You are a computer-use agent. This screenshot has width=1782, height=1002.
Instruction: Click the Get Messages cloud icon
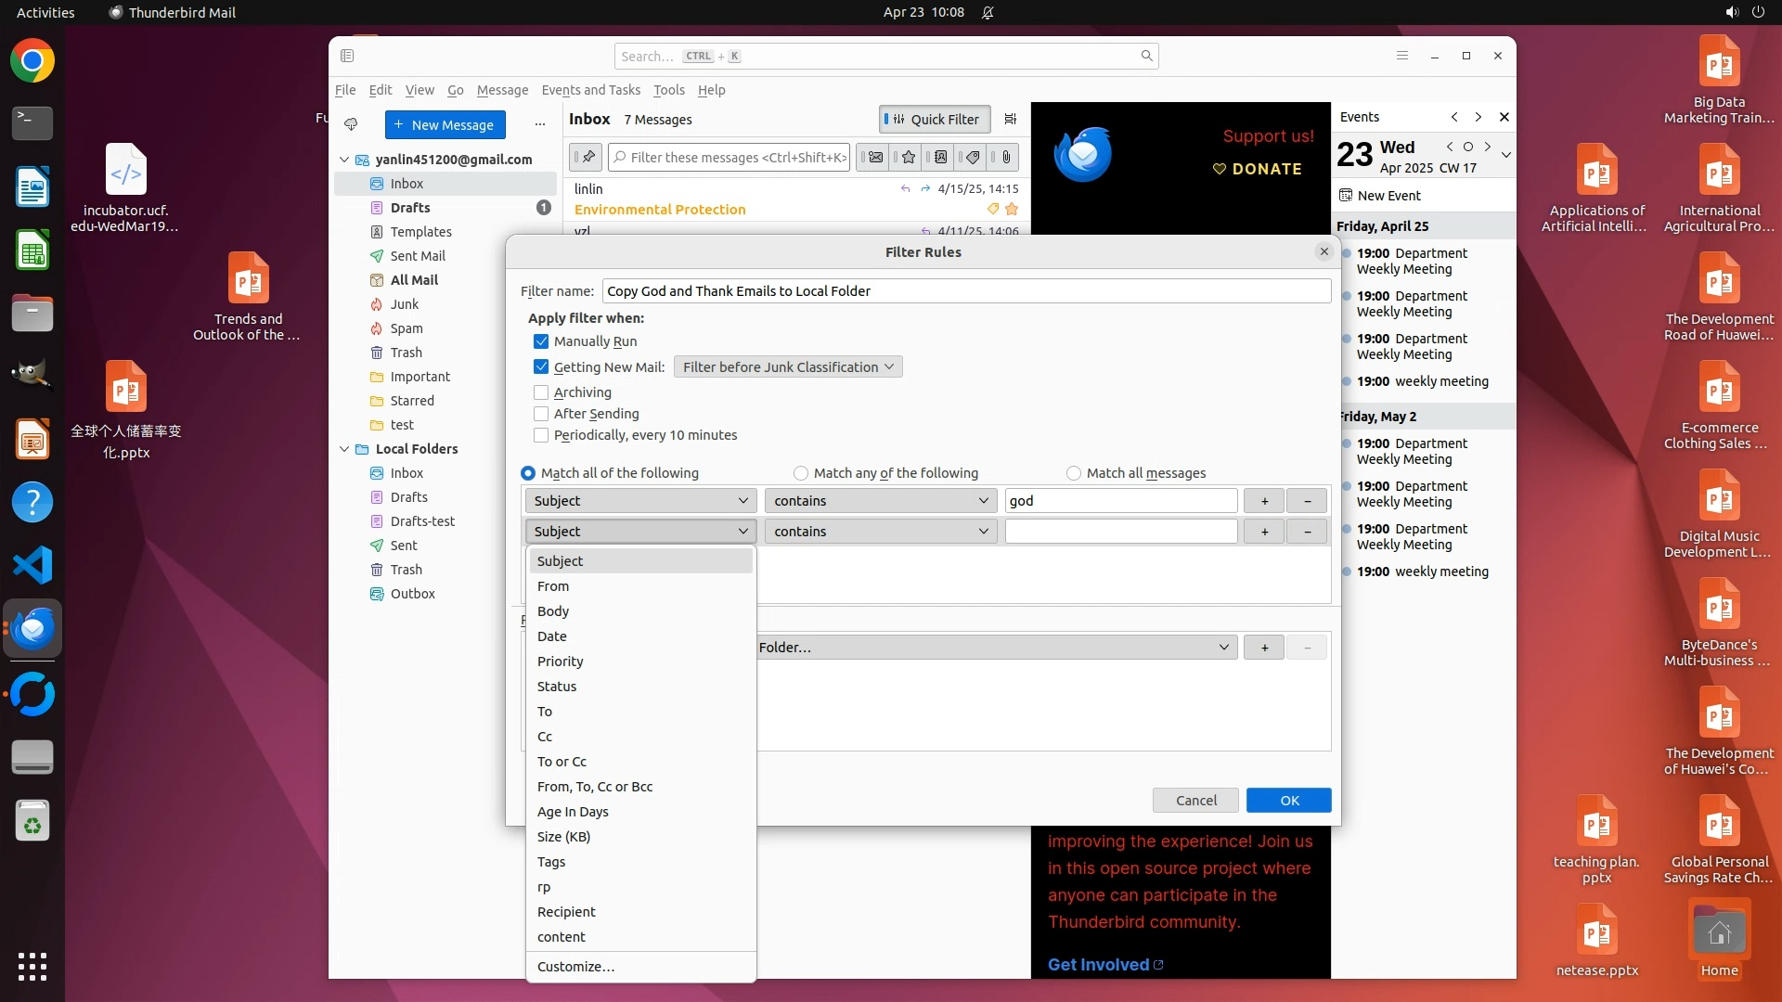click(351, 124)
